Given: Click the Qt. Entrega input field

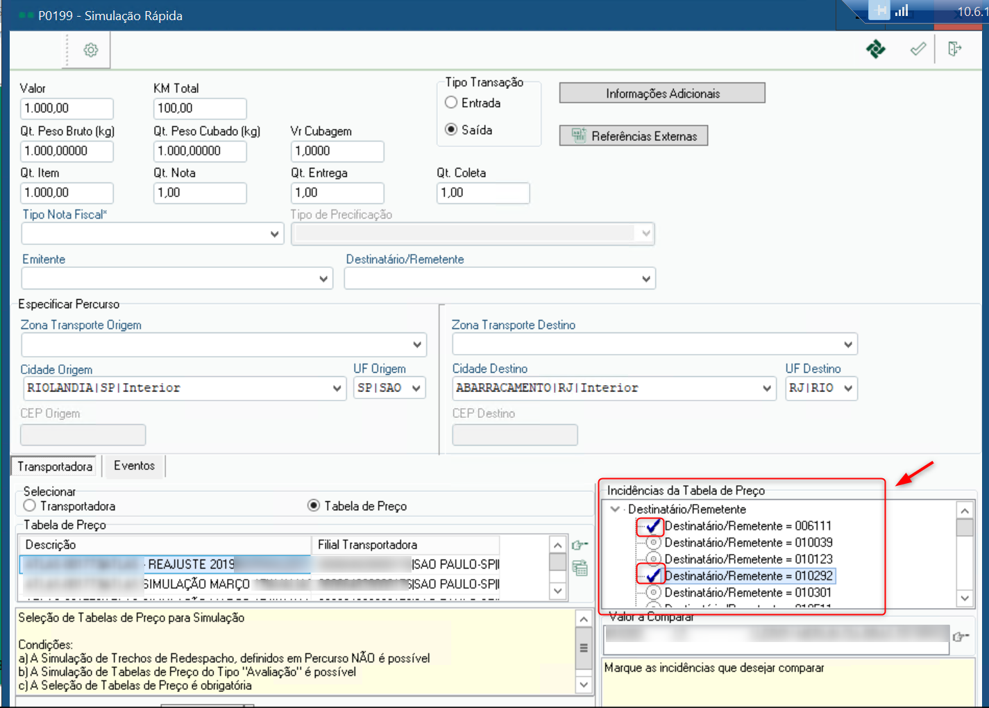Looking at the screenshot, I should pos(337,192).
